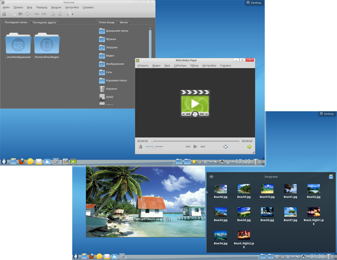Skip to previous track in media player
This screenshot has height=260, width=337.
tap(188, 146)
